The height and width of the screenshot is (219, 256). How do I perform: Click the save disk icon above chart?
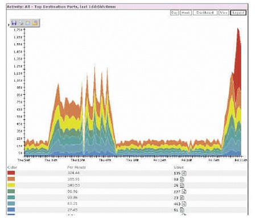coord(14,23)
